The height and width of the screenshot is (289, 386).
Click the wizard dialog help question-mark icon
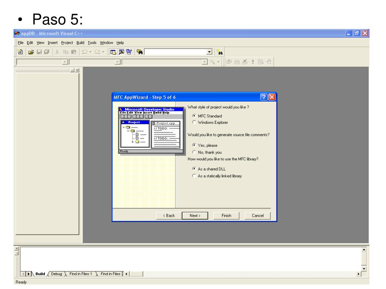click(x=263, y=97)
